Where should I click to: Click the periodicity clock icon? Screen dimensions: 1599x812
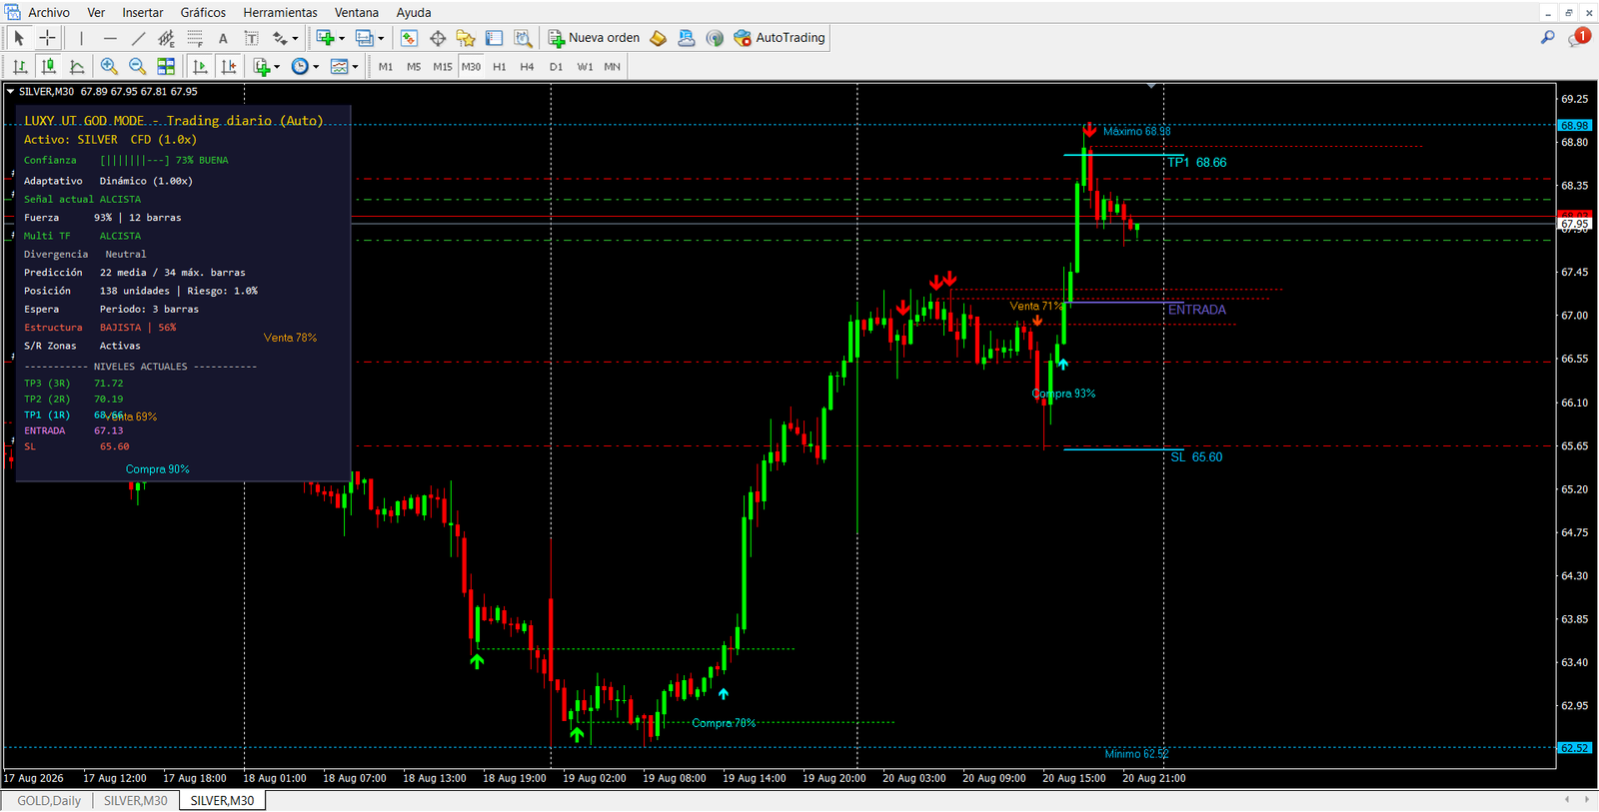coord(300,66)
